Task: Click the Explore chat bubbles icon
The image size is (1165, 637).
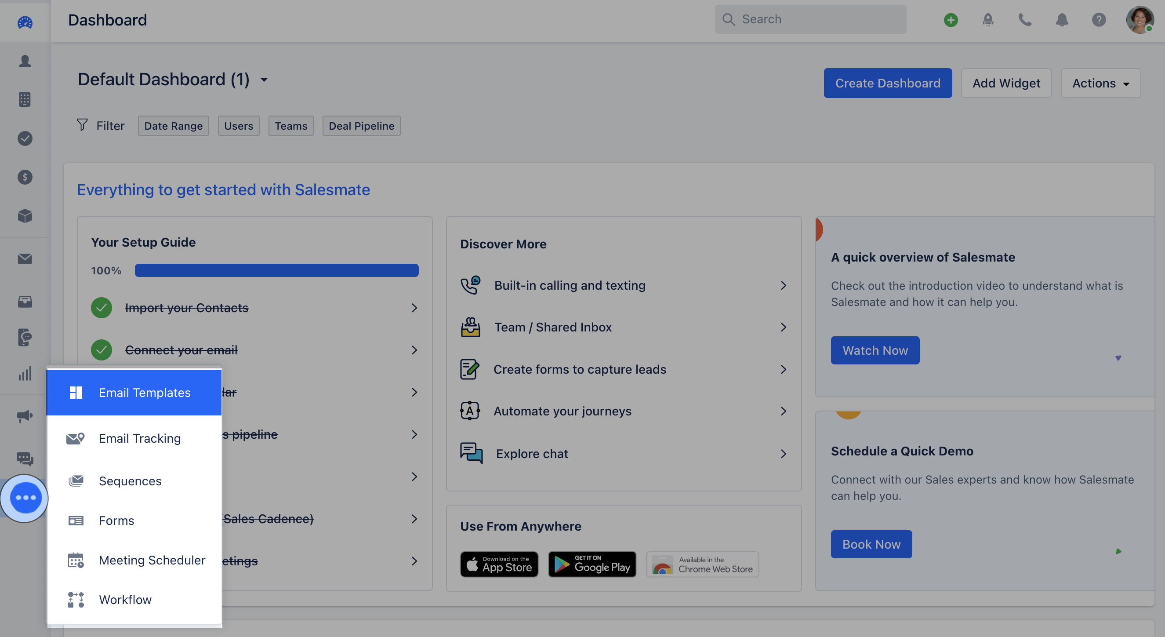Action: point(471,453)
